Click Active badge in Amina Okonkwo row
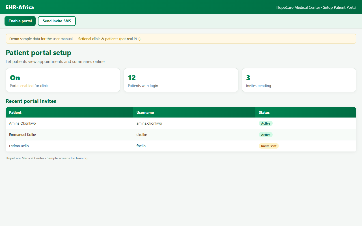This screenshot has height=226, width=362. (266, 123)
